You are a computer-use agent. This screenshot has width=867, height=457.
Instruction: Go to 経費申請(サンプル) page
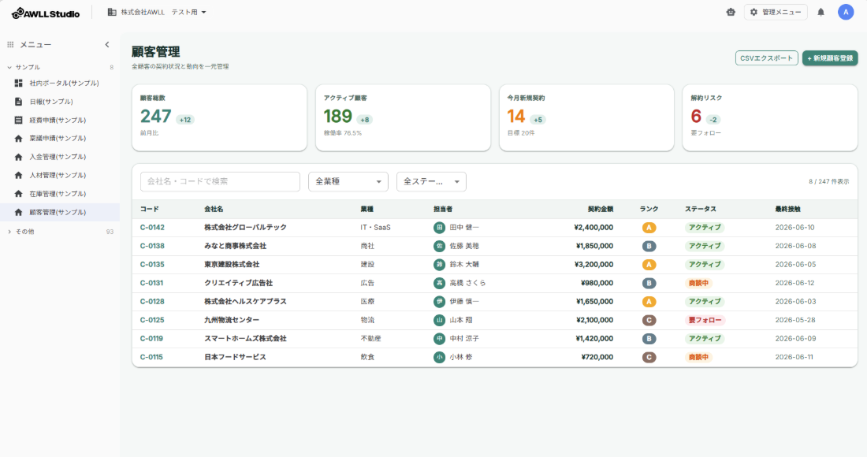coord(60,120)
